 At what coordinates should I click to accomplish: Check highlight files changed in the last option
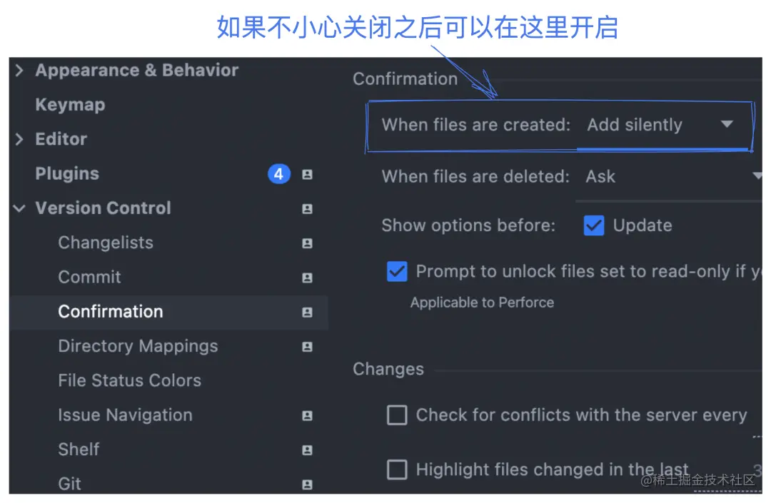(397, 469)
